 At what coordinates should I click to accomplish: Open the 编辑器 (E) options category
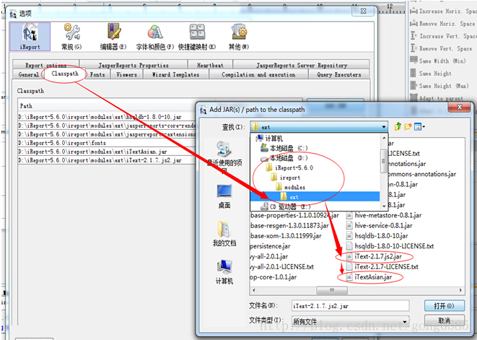(113, 37)
